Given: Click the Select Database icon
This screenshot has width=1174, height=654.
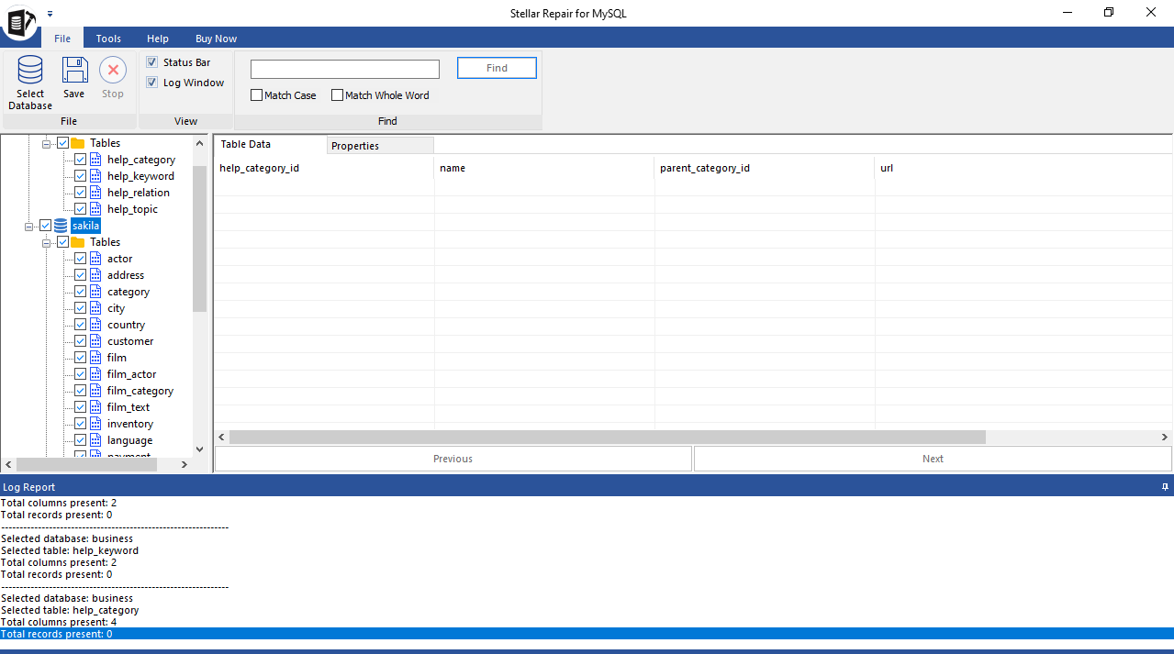Looking at the screenshot, I should (x=30, y=70).
